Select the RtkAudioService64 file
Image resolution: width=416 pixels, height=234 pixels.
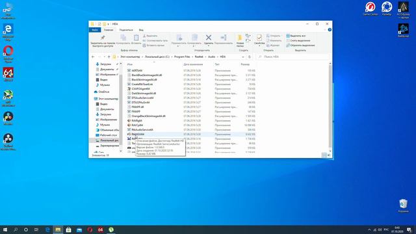pos(142,130)
